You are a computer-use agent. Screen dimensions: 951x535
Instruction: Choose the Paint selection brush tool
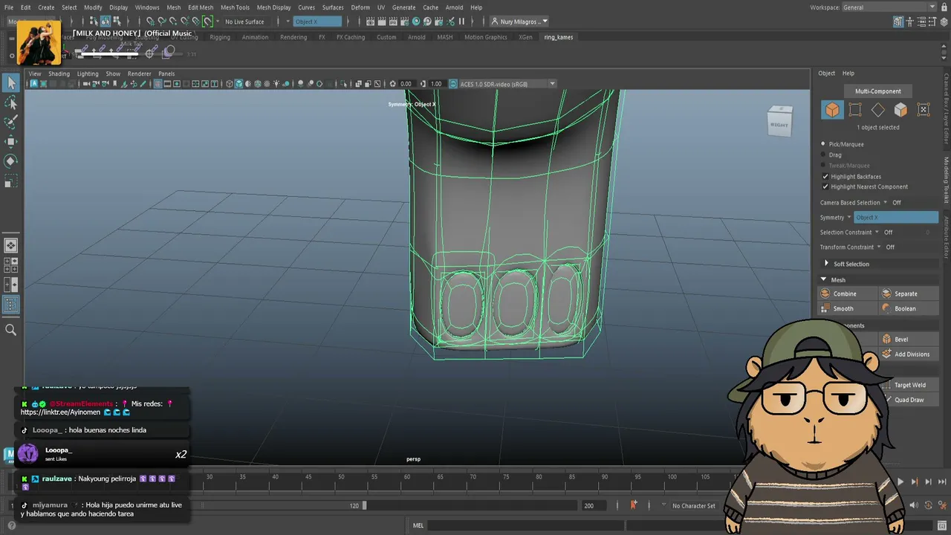(11, 122)
